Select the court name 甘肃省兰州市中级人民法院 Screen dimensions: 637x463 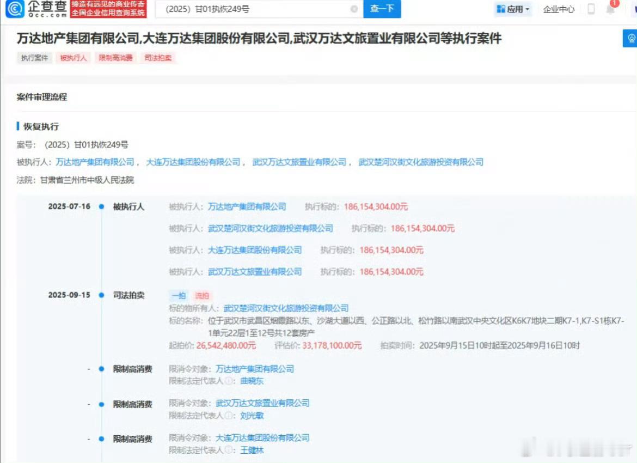click(x=87, y=180)
